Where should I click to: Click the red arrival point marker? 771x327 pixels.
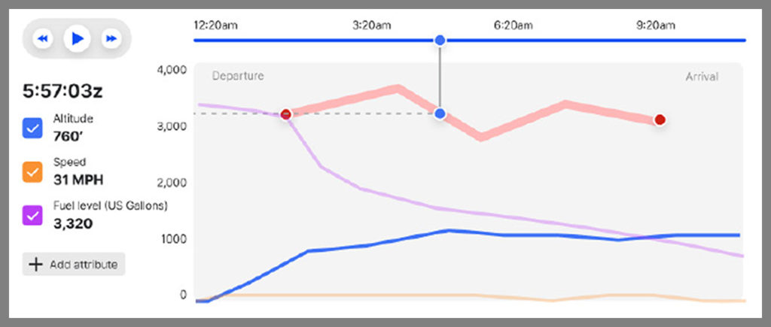coord(660,120)
